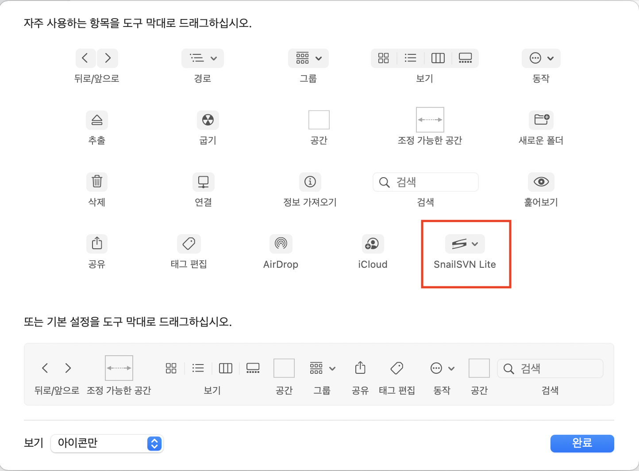
Task: Click the Burn (굽기) icon
Action: coord(208,120)
